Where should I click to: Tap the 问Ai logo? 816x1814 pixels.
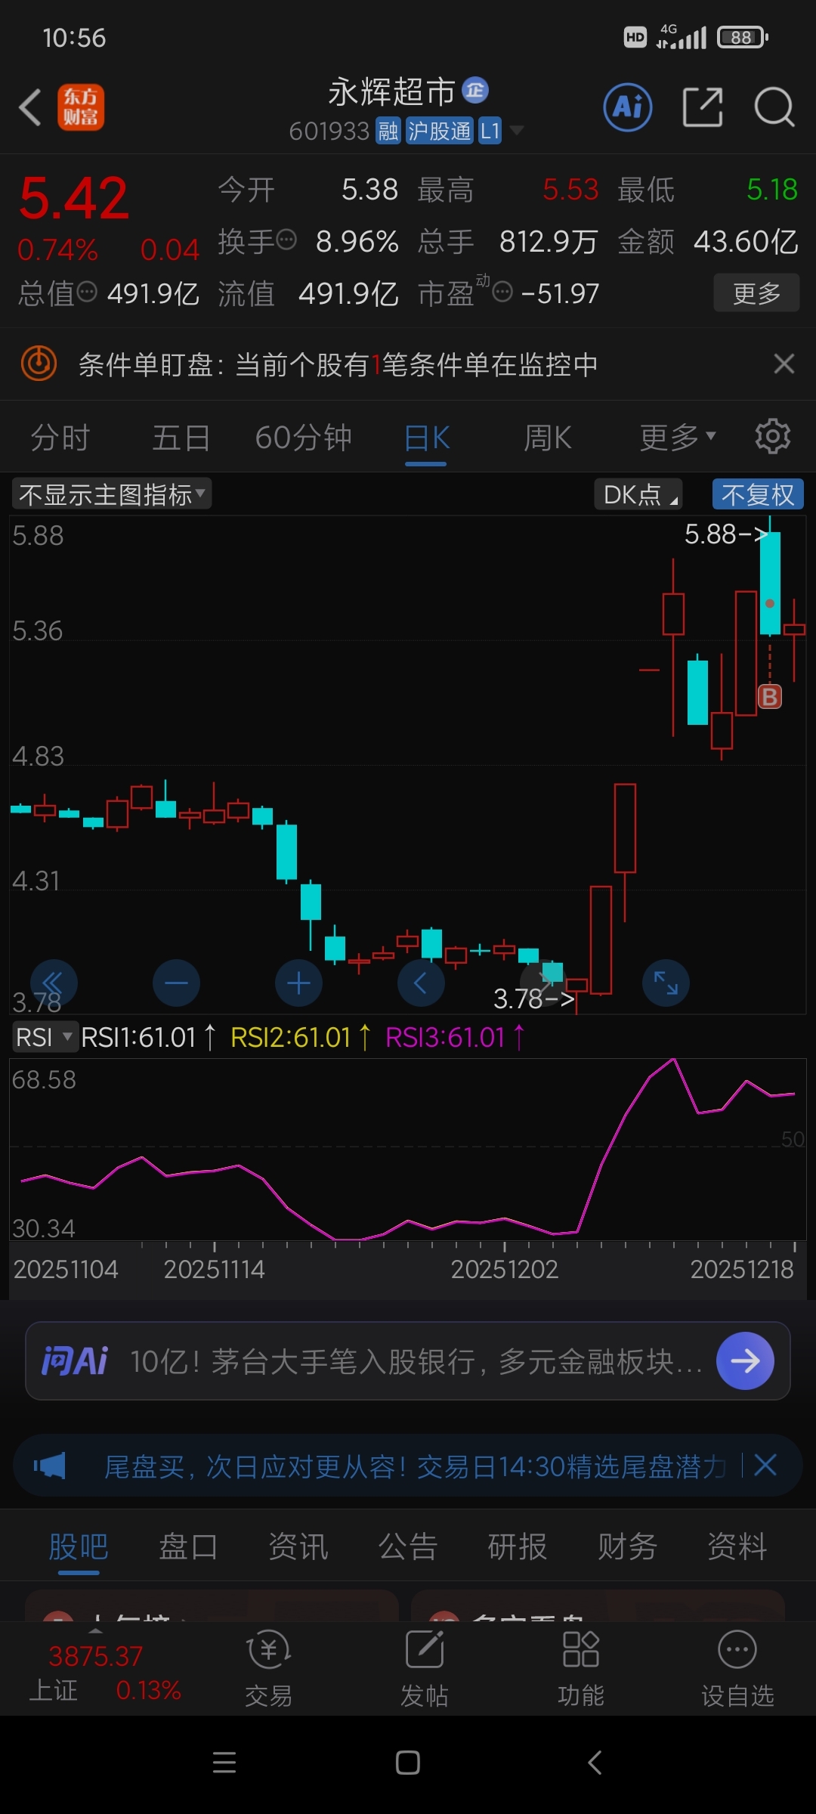coord(74,1361)
